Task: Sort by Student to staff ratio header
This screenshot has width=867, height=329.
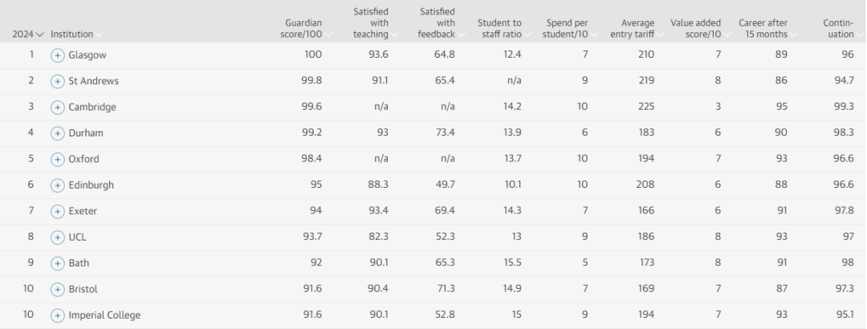Action: point(499,28)
